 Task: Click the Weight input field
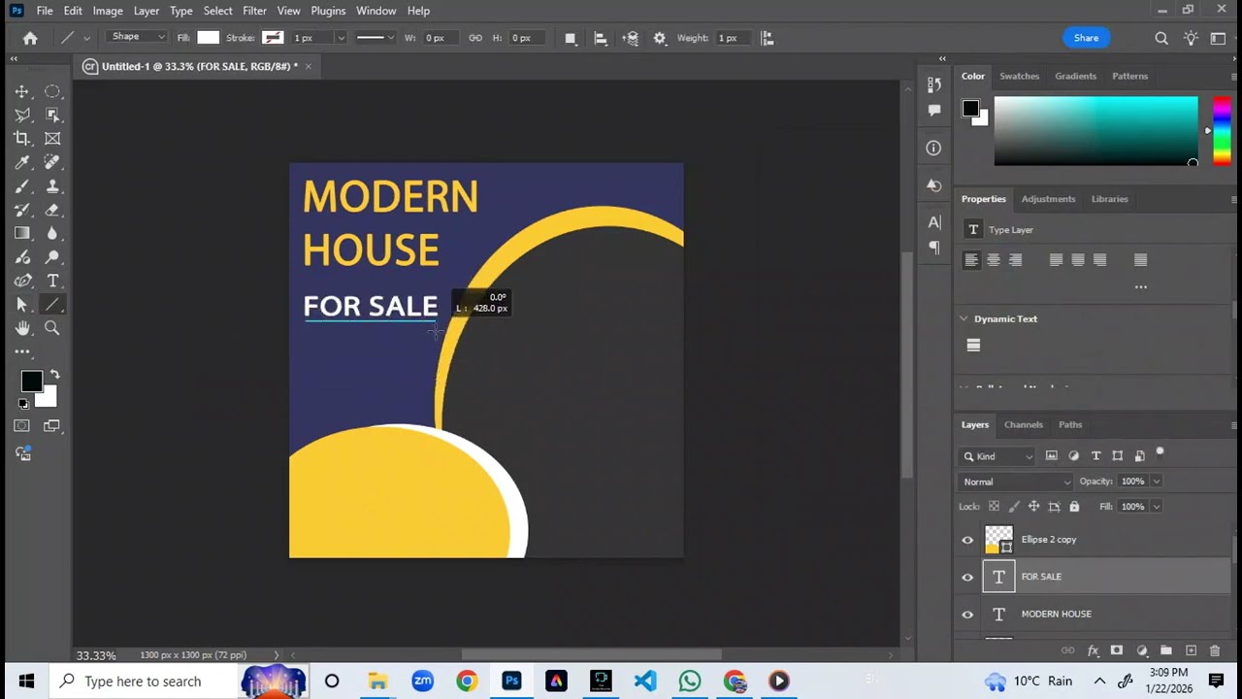pyautogui.click(x=732, y=38)
